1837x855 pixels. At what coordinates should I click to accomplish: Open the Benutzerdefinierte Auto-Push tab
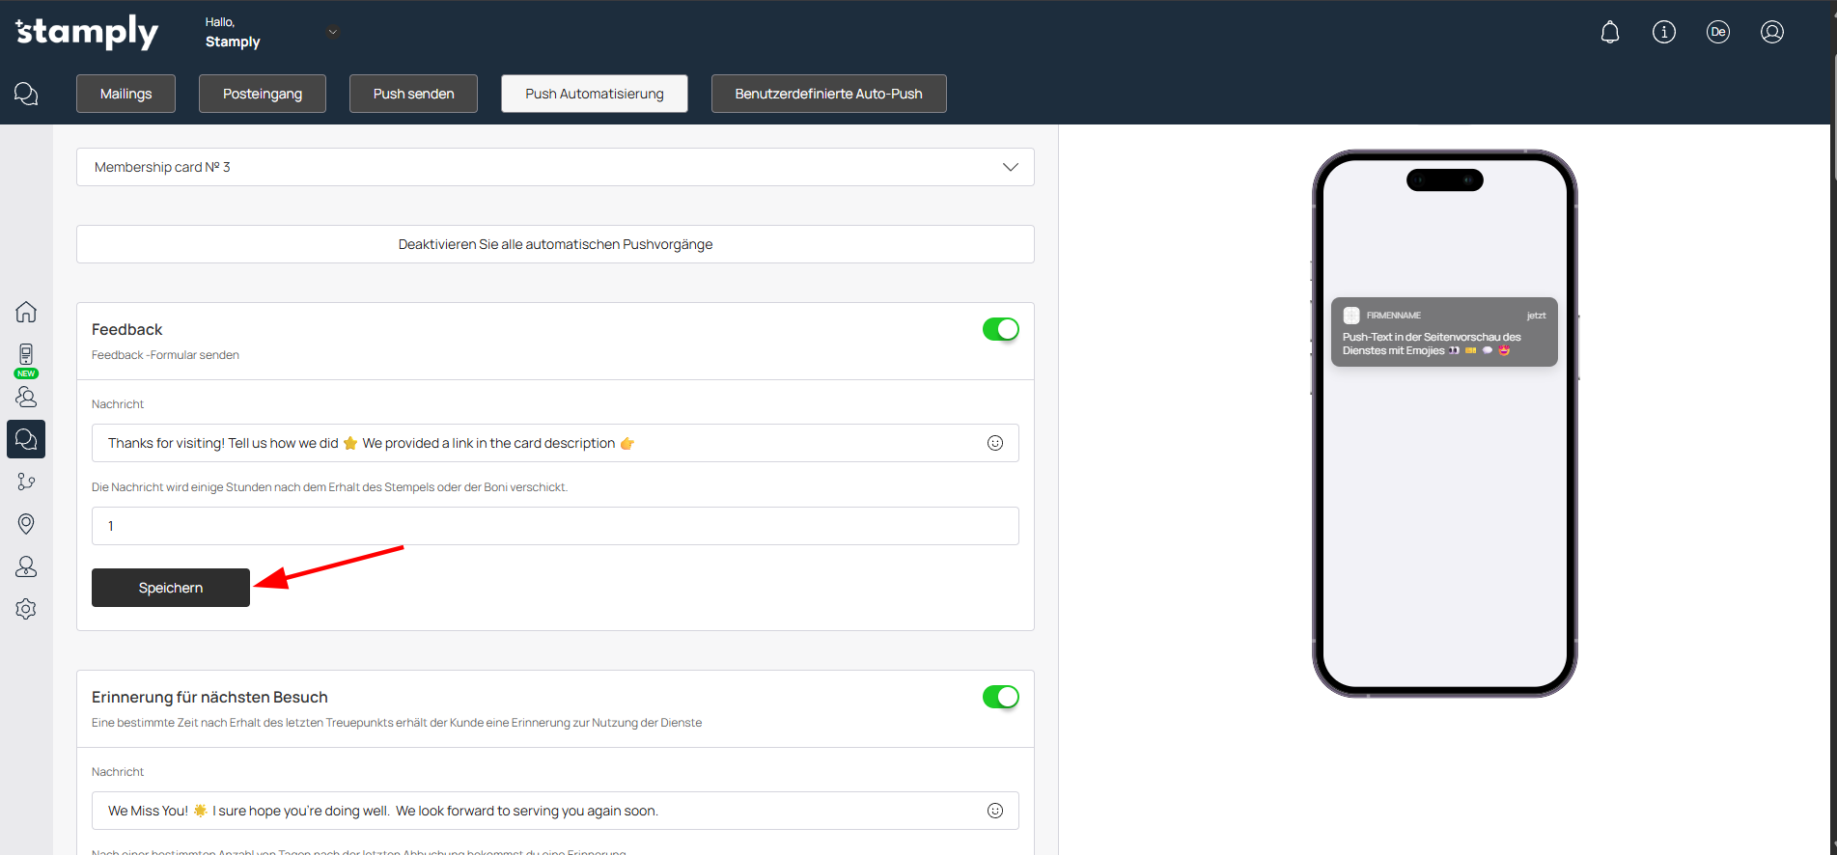point(828,94)
